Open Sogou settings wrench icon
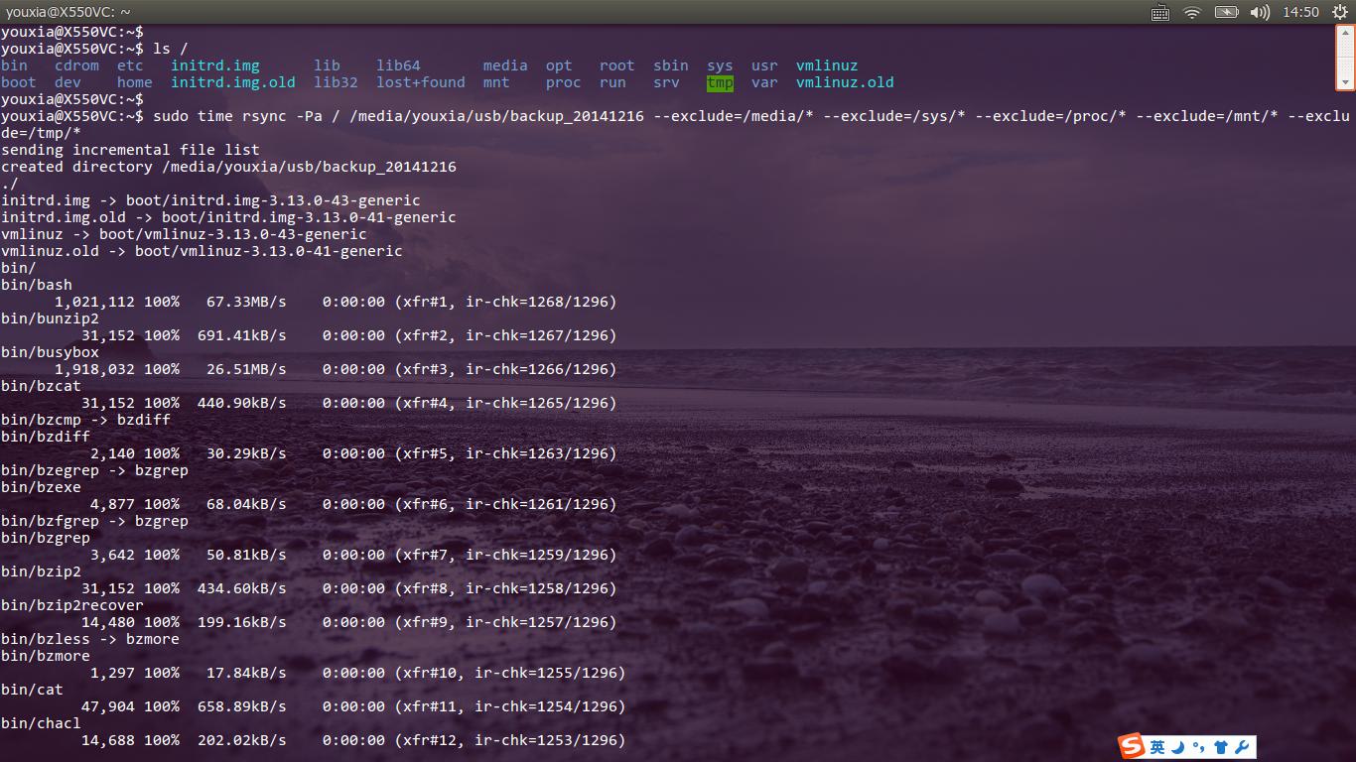Screen dimensions: 1356x762 click(1242, 747)
